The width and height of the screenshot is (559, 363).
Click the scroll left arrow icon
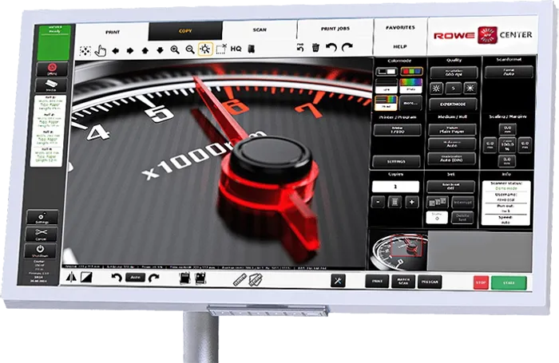pyautogui.click(x=116, y=49)
